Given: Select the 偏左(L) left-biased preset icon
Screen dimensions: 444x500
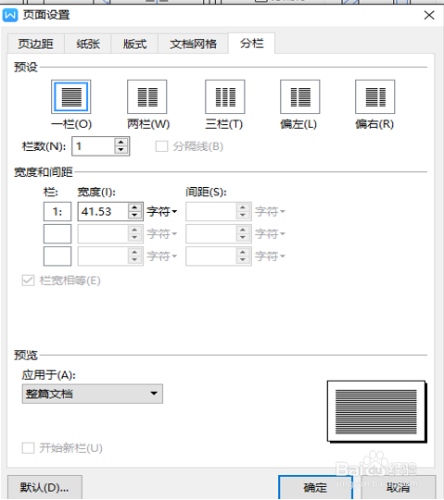Looking at the screenshot, I should pyautogui.click(x=300, y=97).
